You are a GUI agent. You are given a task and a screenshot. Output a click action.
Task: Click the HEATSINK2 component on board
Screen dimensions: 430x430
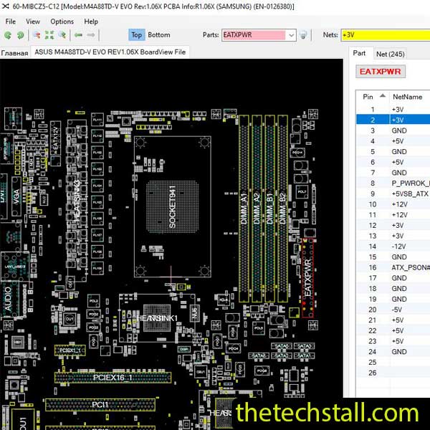pos(77,201)
